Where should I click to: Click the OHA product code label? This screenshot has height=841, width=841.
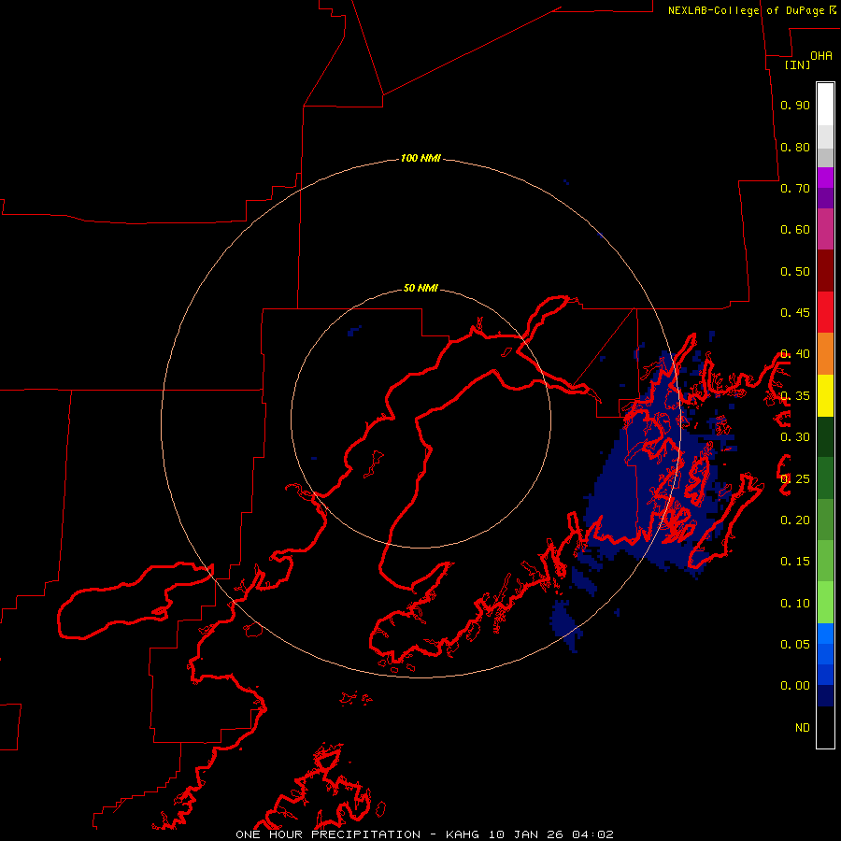(821, 55)
